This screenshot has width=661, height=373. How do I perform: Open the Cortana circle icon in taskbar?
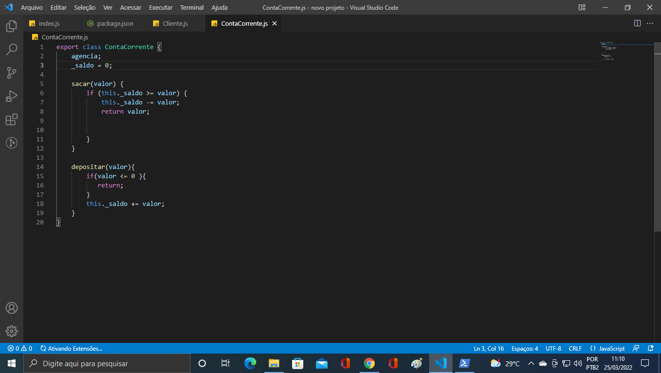point(202,363)
